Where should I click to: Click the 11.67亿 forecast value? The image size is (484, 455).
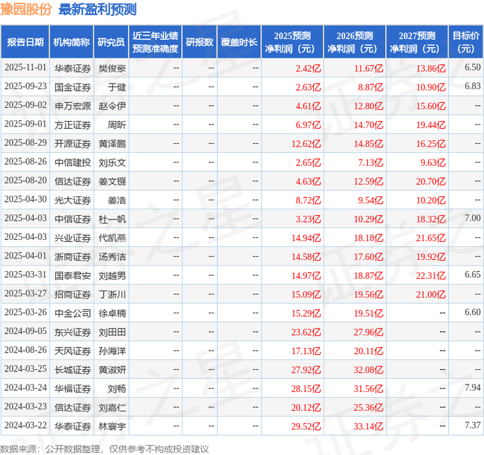(369, 68)
